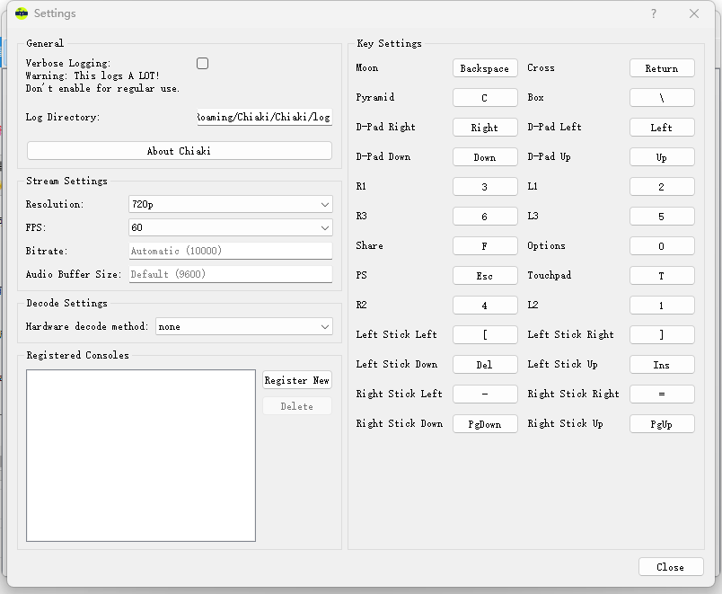Change the L2 key binding 1

point(662,306)
